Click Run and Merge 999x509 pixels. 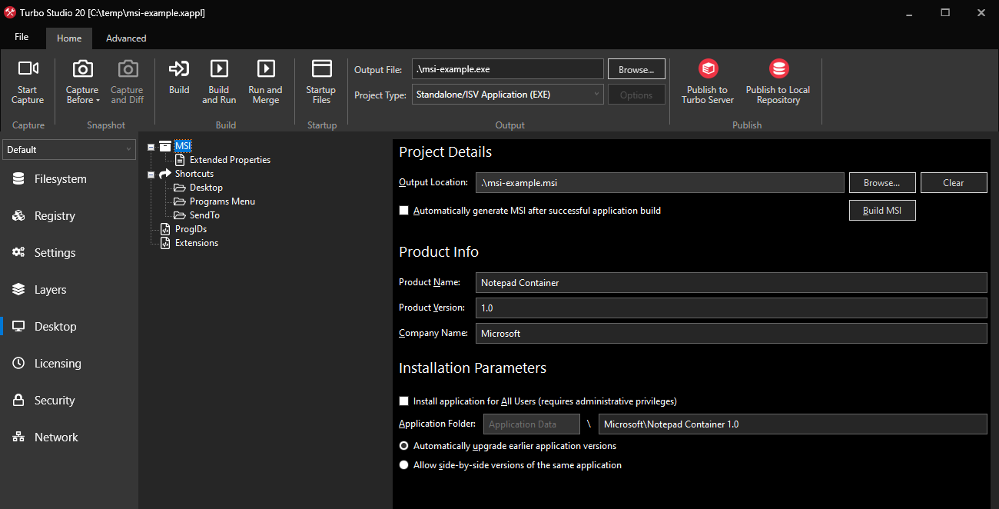(265, 81)
